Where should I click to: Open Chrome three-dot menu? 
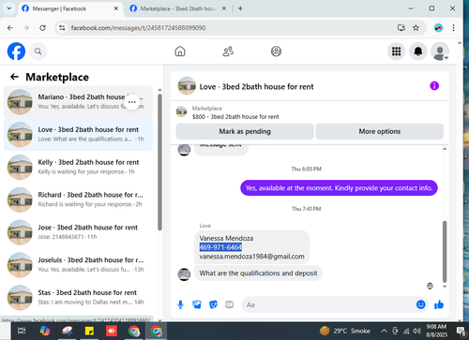tap(453, 28)
